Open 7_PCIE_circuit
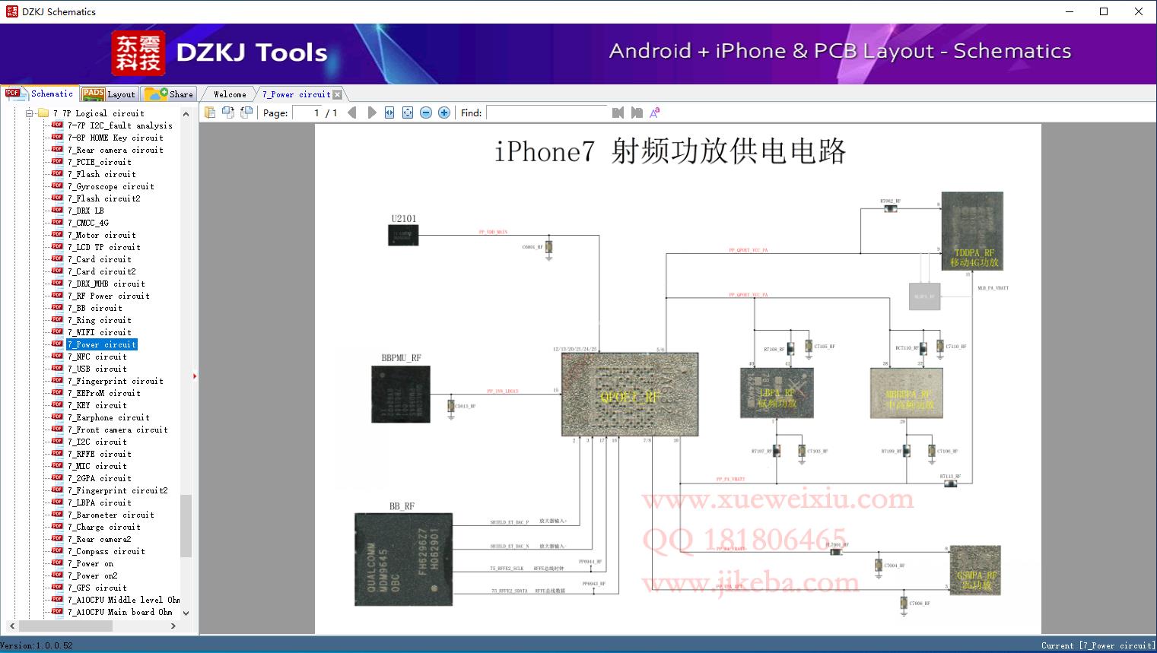This screenshot has height=653, width=1157. [x=99, y=162]
